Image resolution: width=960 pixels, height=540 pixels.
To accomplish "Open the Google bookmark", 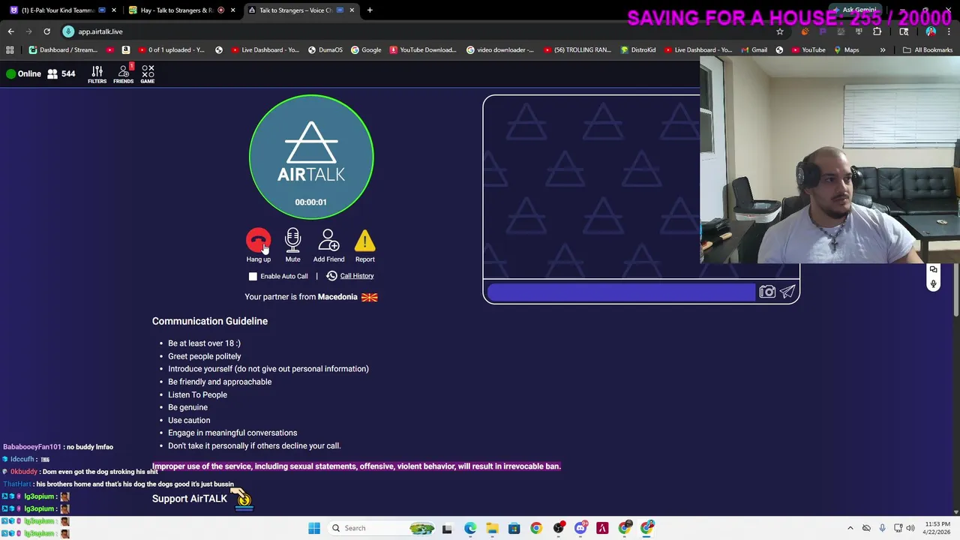I will pyautogui.click(x=365, y=49).
